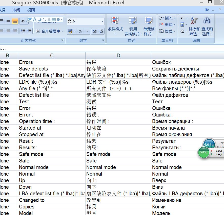Screen dimensions: 224x215
Task: Click the IME letter A icon
Action: coord(35,19)
